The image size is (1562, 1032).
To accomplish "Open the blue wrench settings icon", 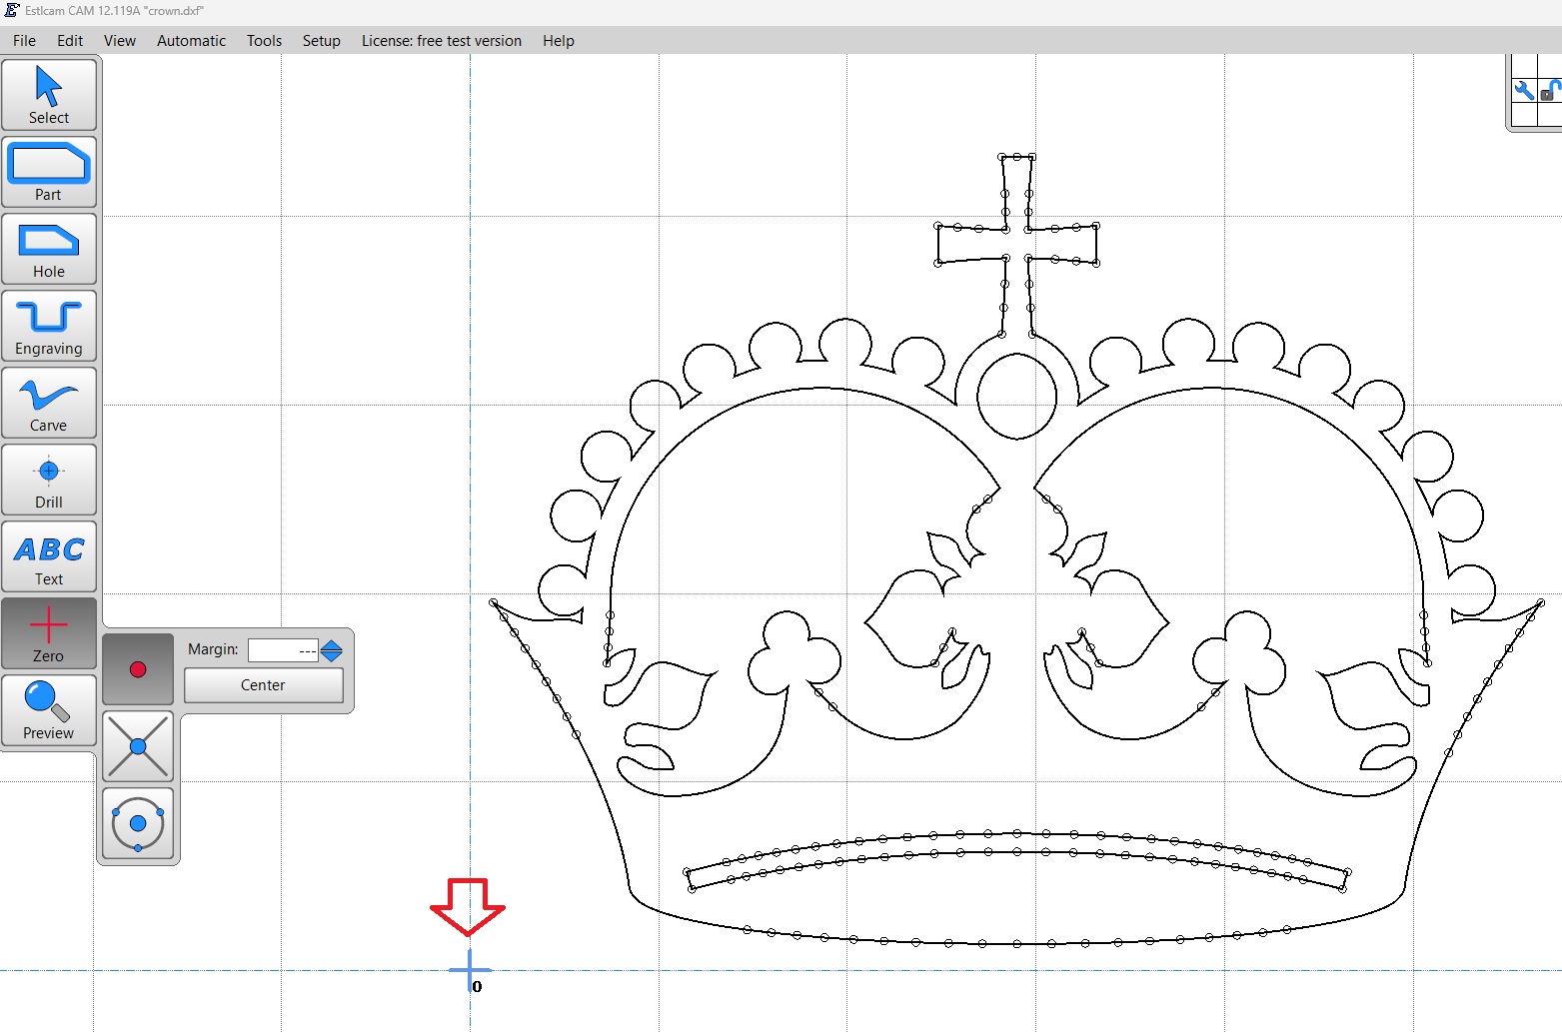I will [1524, 91].
